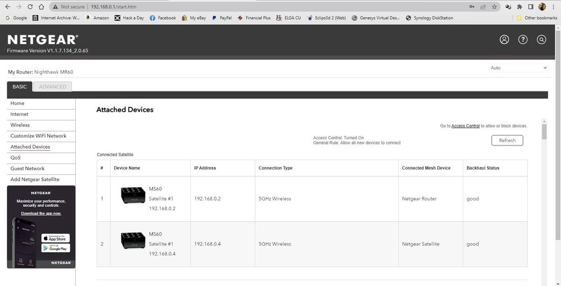Switch to the BASIC tab
The height and width of the screenshot is (286, 561).
[20, 87]
